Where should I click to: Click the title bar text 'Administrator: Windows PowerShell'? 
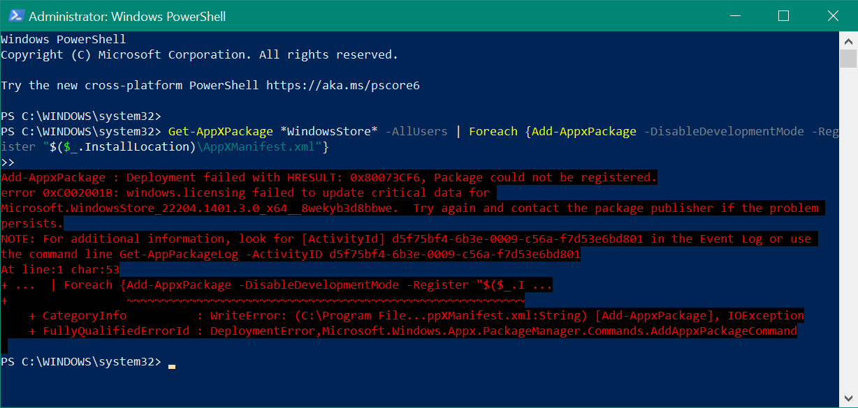click(x=127, y=16)
